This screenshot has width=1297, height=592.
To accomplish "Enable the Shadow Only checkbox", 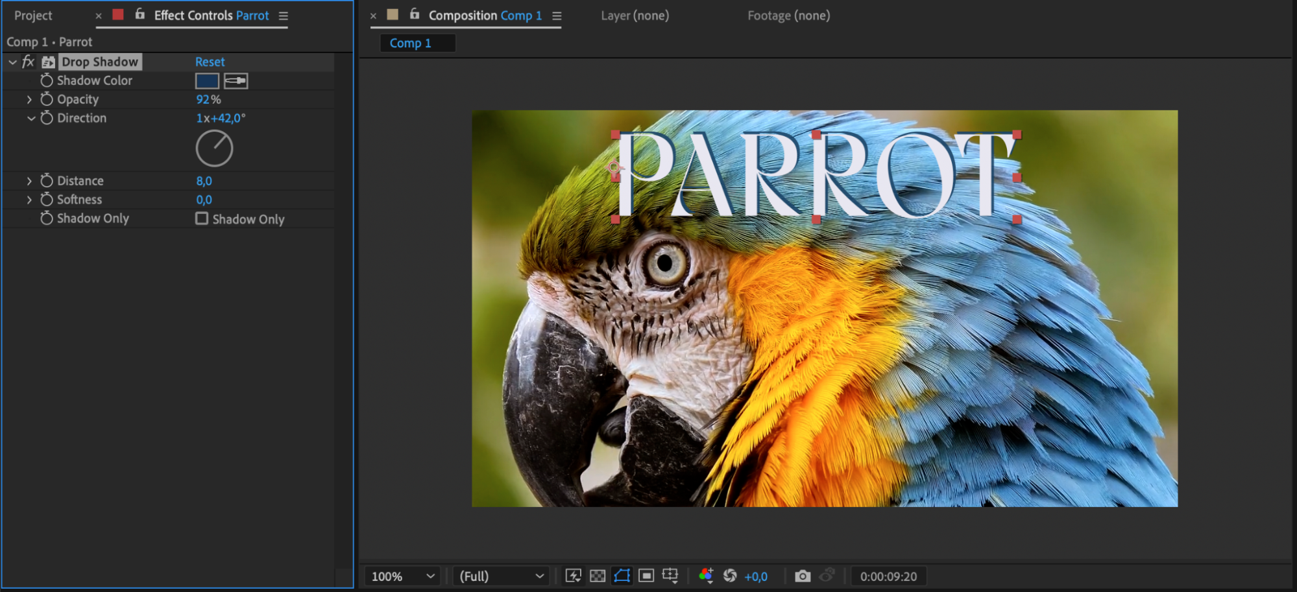I will pyautogui.click(x=202, y=219).
